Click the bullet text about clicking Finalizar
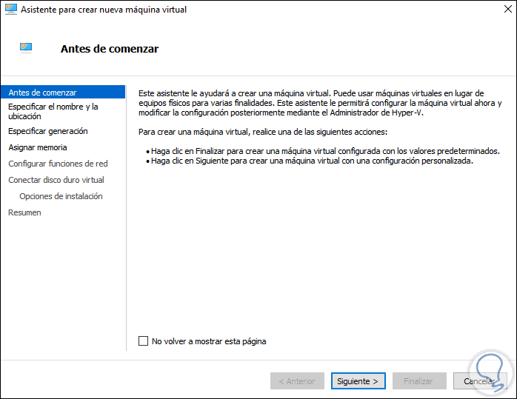517x399 pixels. pyautogui.click(x=324, y=150)
